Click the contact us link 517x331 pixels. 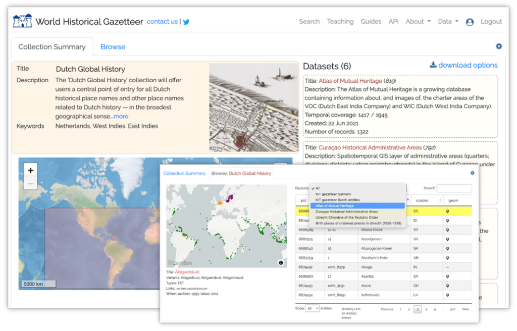click(162, 21)
